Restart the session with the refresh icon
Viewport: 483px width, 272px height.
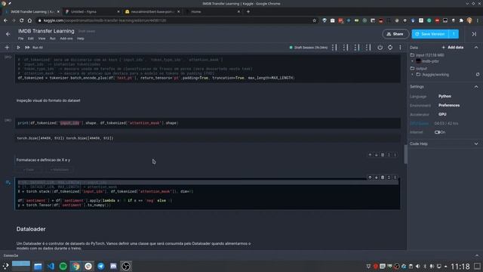coord(390,48)
